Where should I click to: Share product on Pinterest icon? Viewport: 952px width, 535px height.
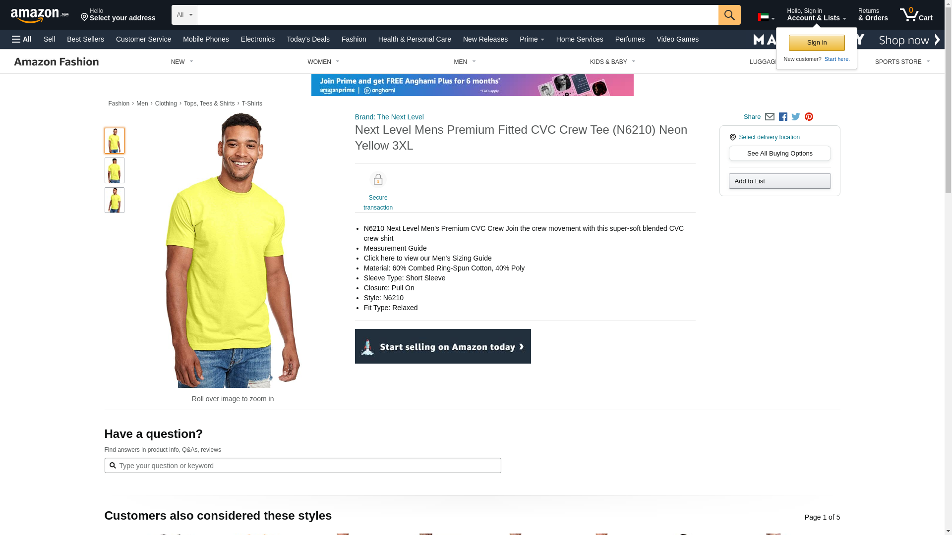809,117
